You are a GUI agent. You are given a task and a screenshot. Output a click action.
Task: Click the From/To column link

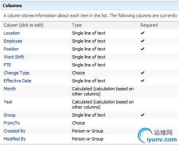12,123
